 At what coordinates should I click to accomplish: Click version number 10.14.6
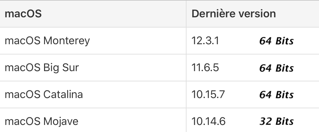click(208, 122)
